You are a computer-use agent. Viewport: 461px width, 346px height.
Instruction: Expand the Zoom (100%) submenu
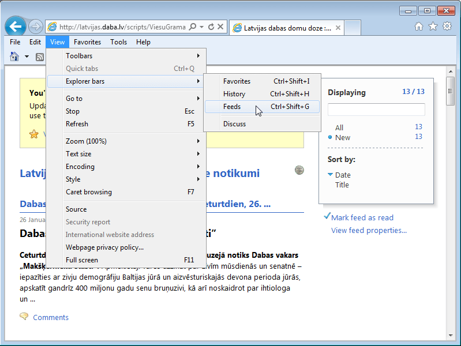point(126,141)
